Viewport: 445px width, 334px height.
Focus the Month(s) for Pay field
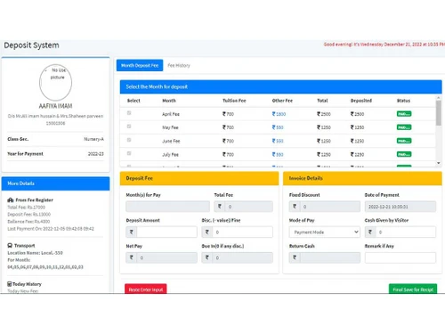click(x=167, y=207)
